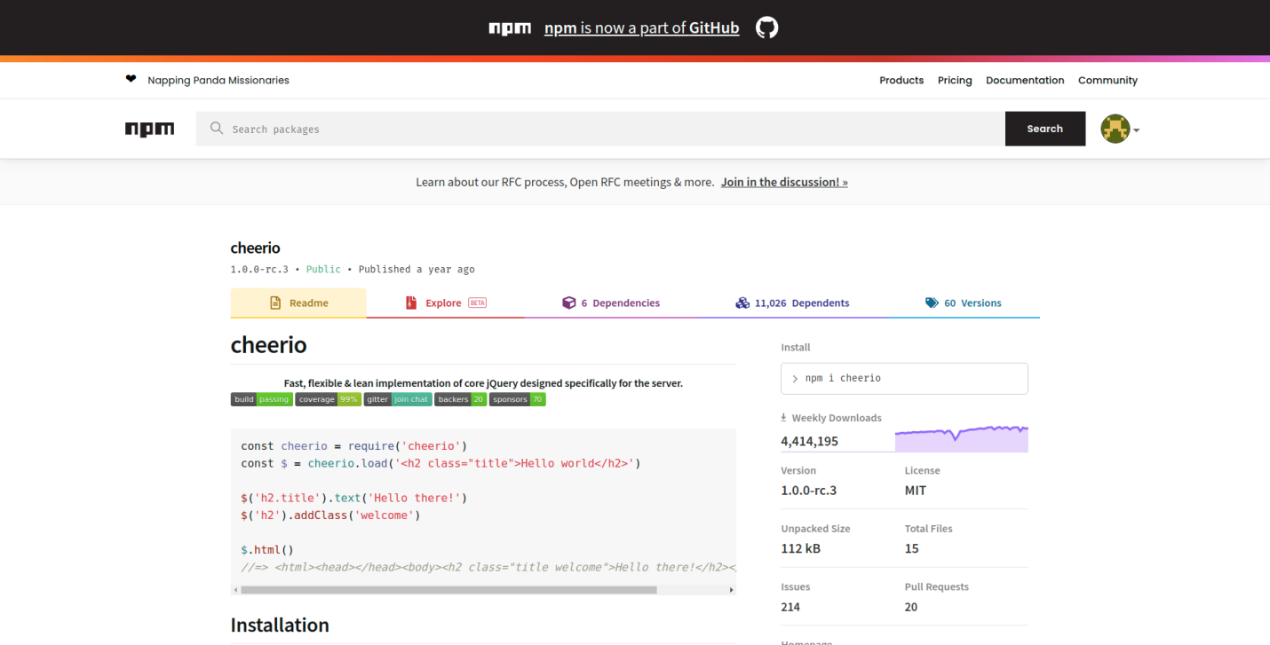Click the magnifying glass search icon
The image size is (1270, 645).
pos(217,129)
